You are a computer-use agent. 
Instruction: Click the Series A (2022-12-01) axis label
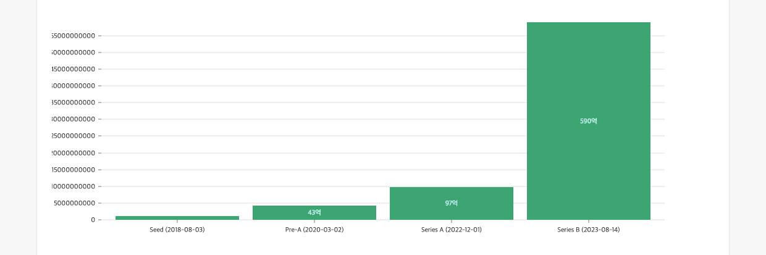click(452, 230)
